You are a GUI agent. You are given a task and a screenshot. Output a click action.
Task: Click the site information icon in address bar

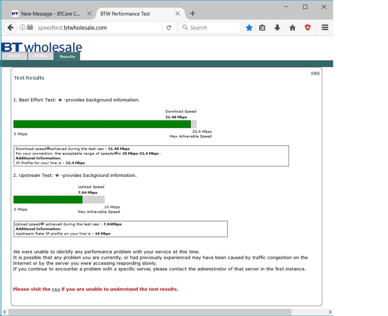(x=22, y=28)
